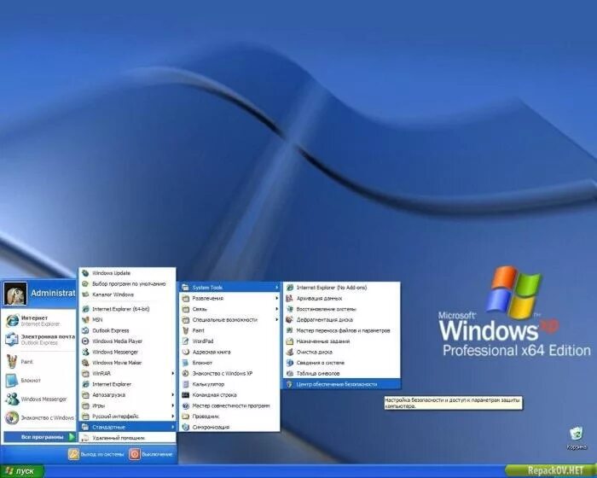
Task: Expand the Стандартные submenu arrow
Action: coord(172,427)
